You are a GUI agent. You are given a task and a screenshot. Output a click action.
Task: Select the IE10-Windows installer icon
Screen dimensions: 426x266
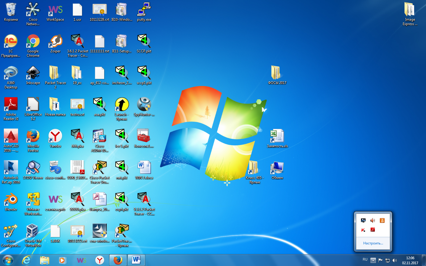point(122,12)
